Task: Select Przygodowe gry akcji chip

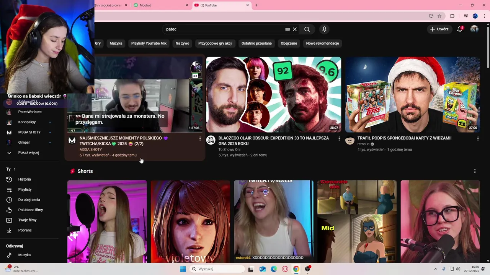Action: coord(215,43)
